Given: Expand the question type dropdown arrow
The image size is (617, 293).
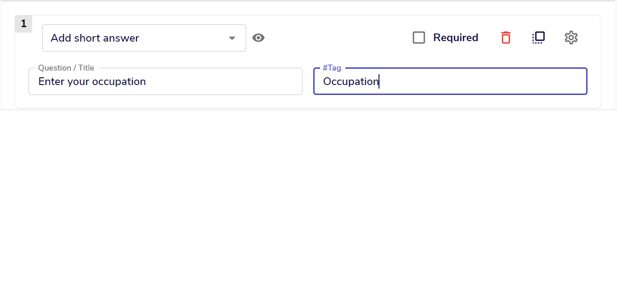Looking at the screenshot, I should 232,38.
